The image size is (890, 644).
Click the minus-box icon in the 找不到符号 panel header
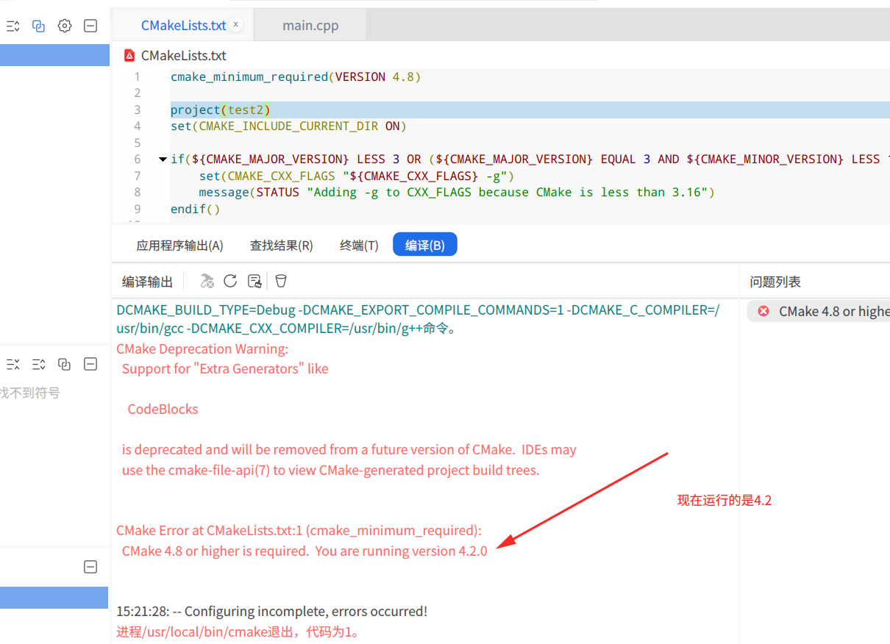[90, 364]
